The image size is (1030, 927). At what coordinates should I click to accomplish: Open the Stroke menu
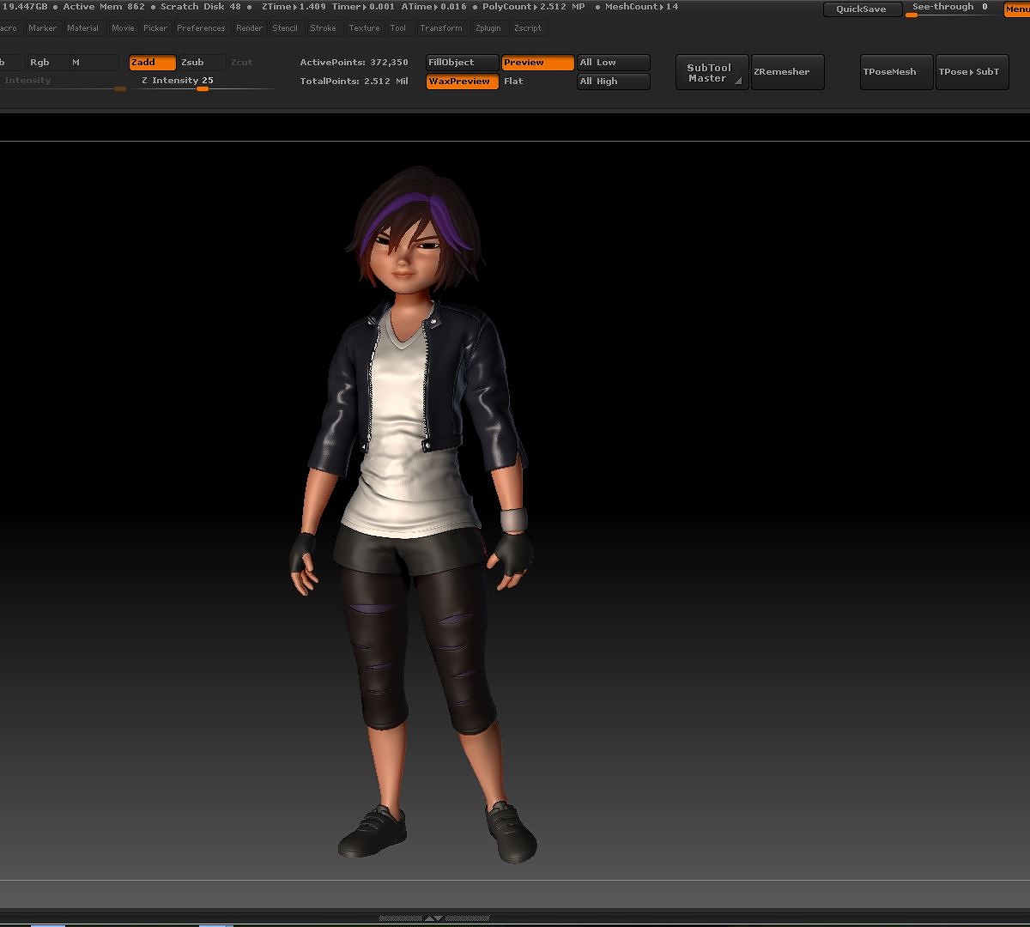point(323,28)
